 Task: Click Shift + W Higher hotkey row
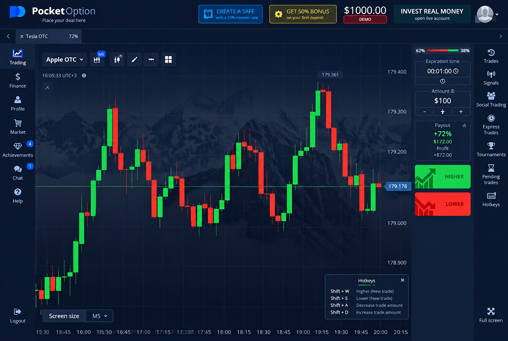click(366, 291)
